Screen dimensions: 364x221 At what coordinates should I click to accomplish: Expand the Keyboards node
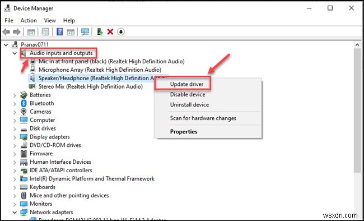(x=15, y=187)
